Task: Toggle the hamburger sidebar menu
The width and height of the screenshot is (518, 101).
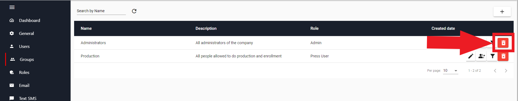Action: [12, 7]
